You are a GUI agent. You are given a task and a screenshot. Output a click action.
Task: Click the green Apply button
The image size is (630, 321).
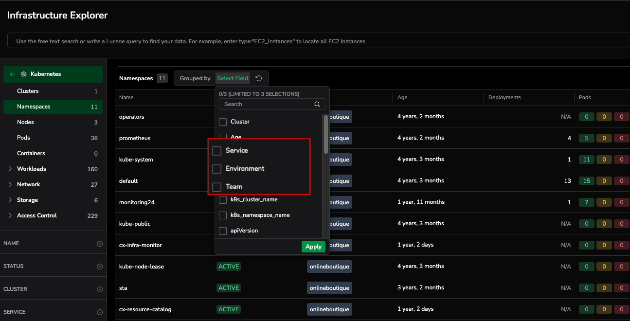click(313, 247)
